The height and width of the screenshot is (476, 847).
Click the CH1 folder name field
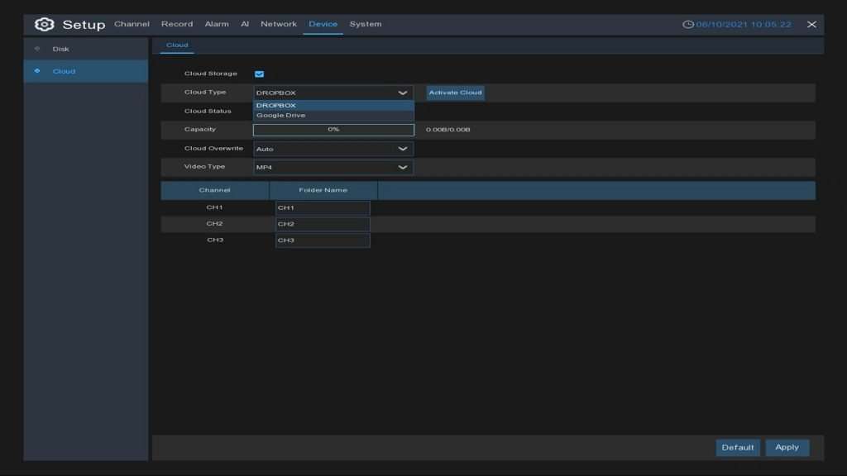pos(323,208)
